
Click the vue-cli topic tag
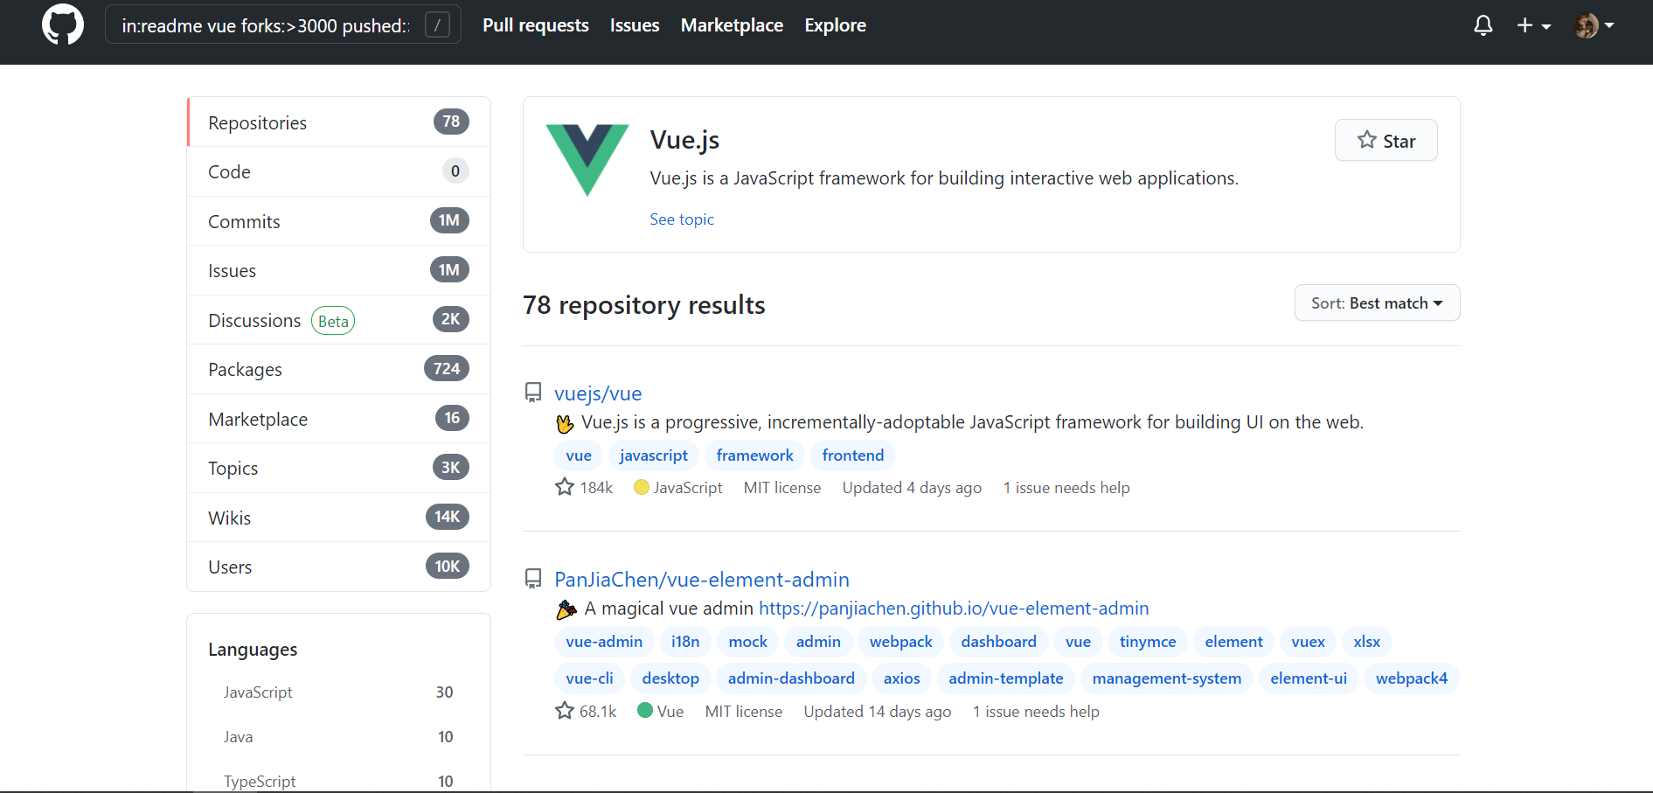click(589, 678)
